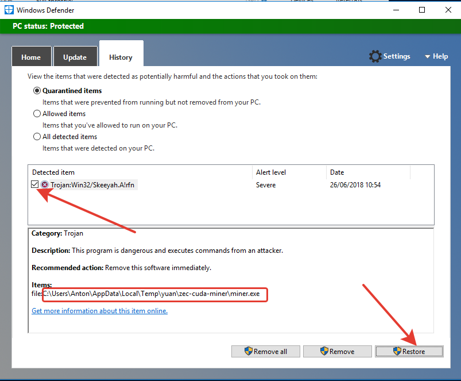The image size is (461, 381).
Task: Uncheck the Trojan:Win32/Skeeyah.A!rfn checkbox
Action: pos(34,184)
